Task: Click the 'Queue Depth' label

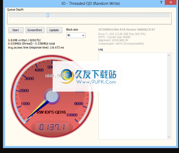Action: 15,10
